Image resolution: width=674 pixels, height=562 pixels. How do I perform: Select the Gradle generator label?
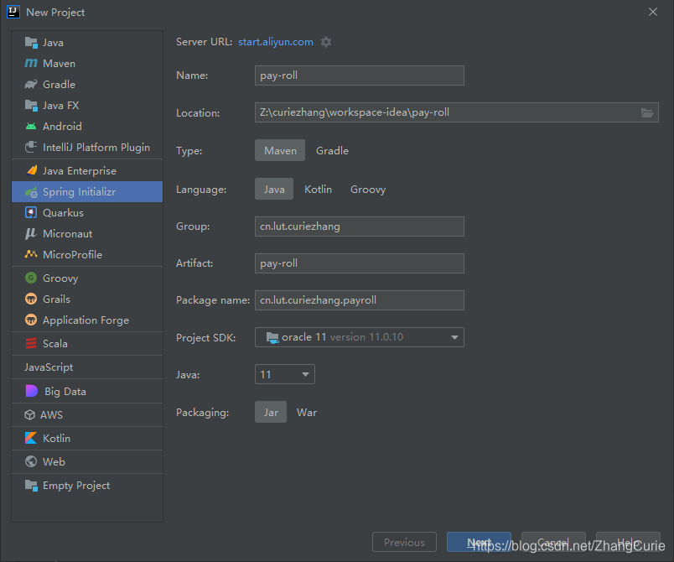(59, 84)
